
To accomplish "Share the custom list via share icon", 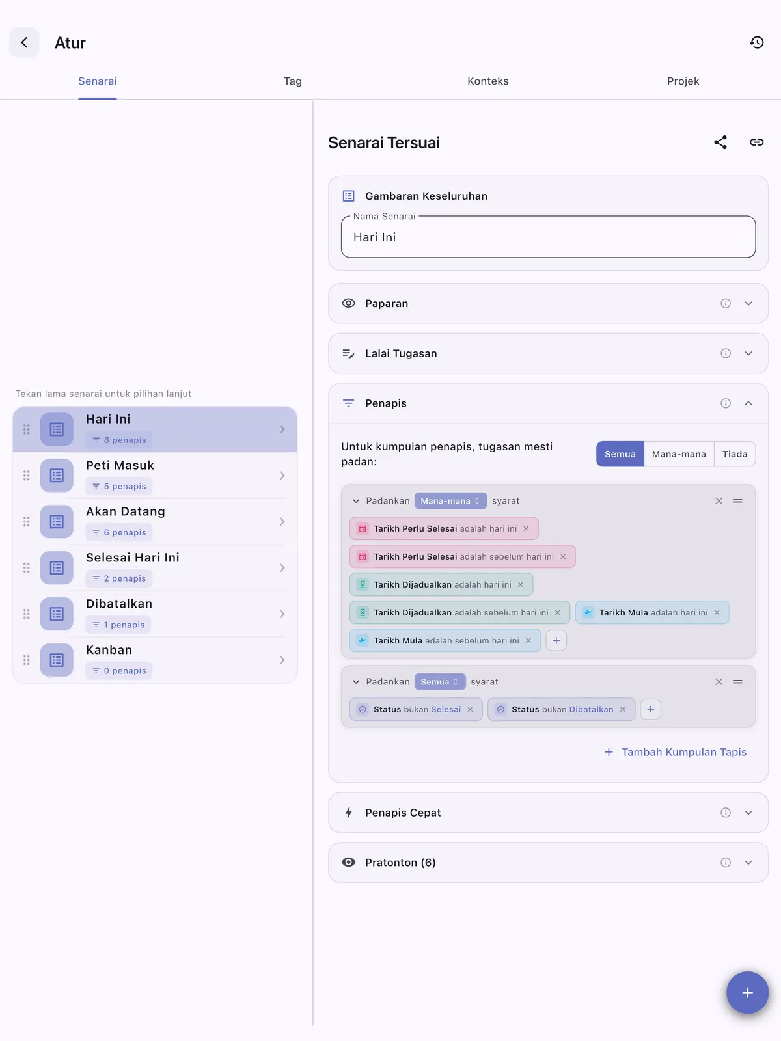I will coord(720,142).
